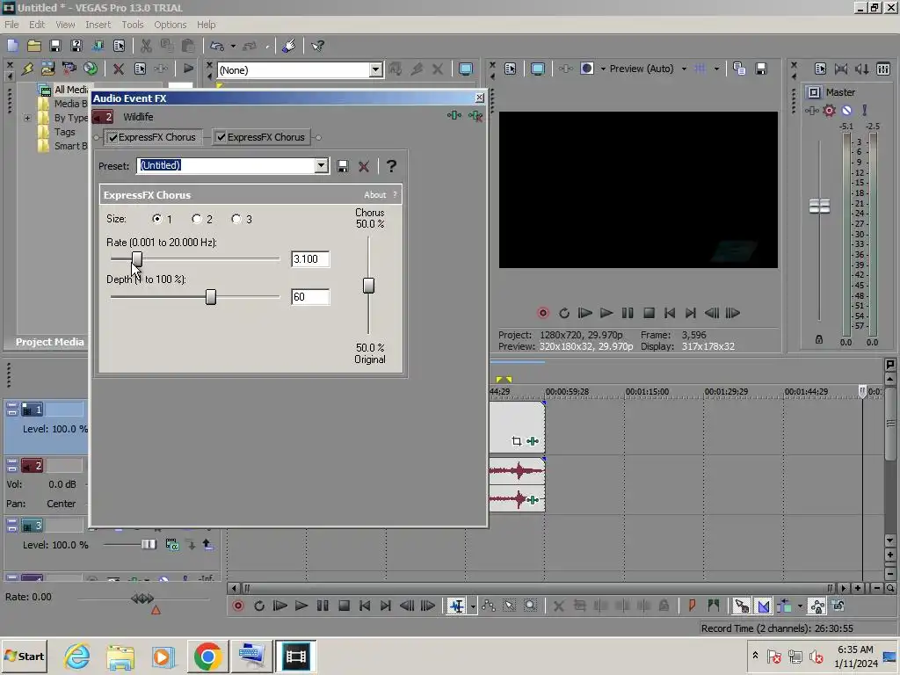The image size is (900, 675).
Task: Click the Save icon in main toolbar
Action: point(55,46)
